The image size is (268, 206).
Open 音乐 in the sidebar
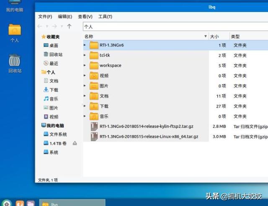(x=51, y=99)
